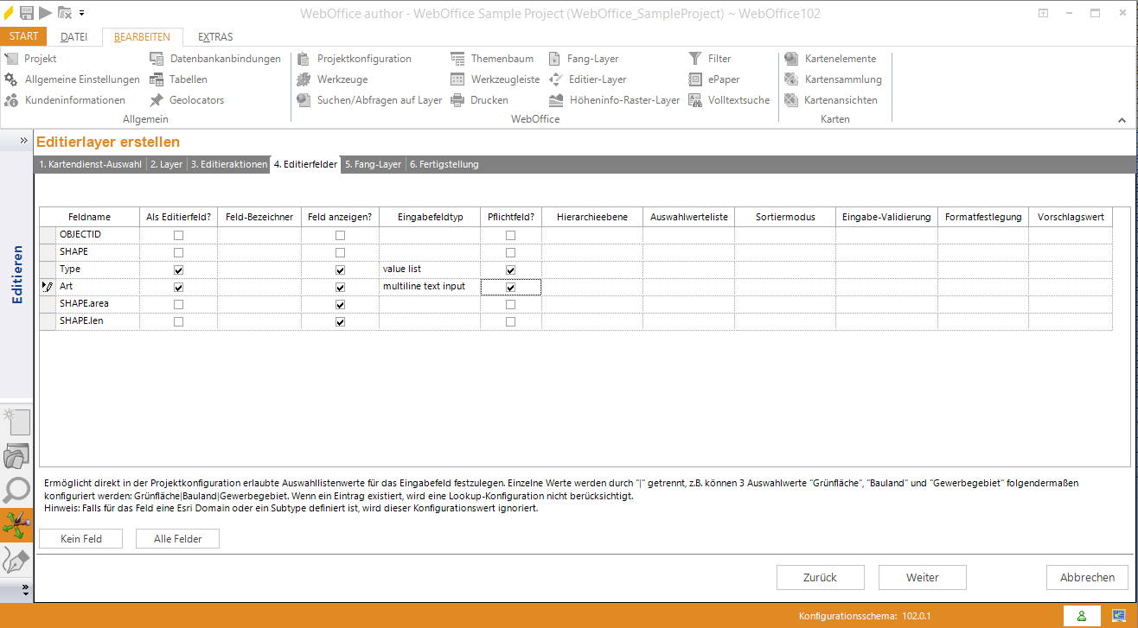The width and height of the screenshot is (1138, 628).
Task: Toggle 'Feld anzeigen?' for SHAPE.area row
Action: tap(340, 304)
